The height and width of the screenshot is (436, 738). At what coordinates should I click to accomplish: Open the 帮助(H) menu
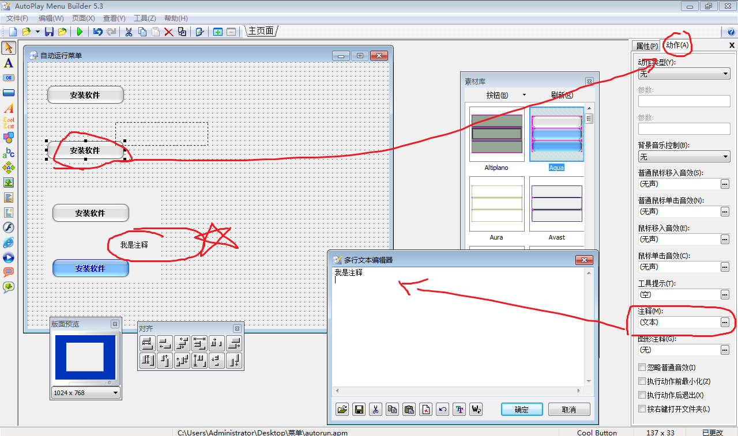[176, 18]
